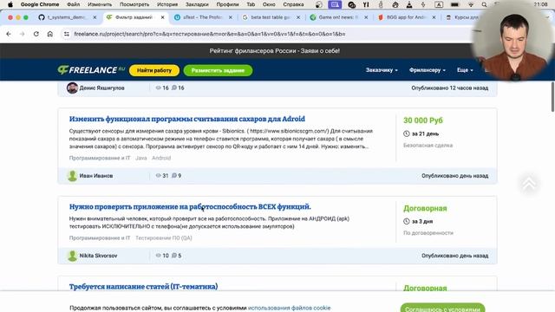Expand the Фрилансеру dropdown menu
The height and width of the screenshot is (312, 555).
coord(428,70)
